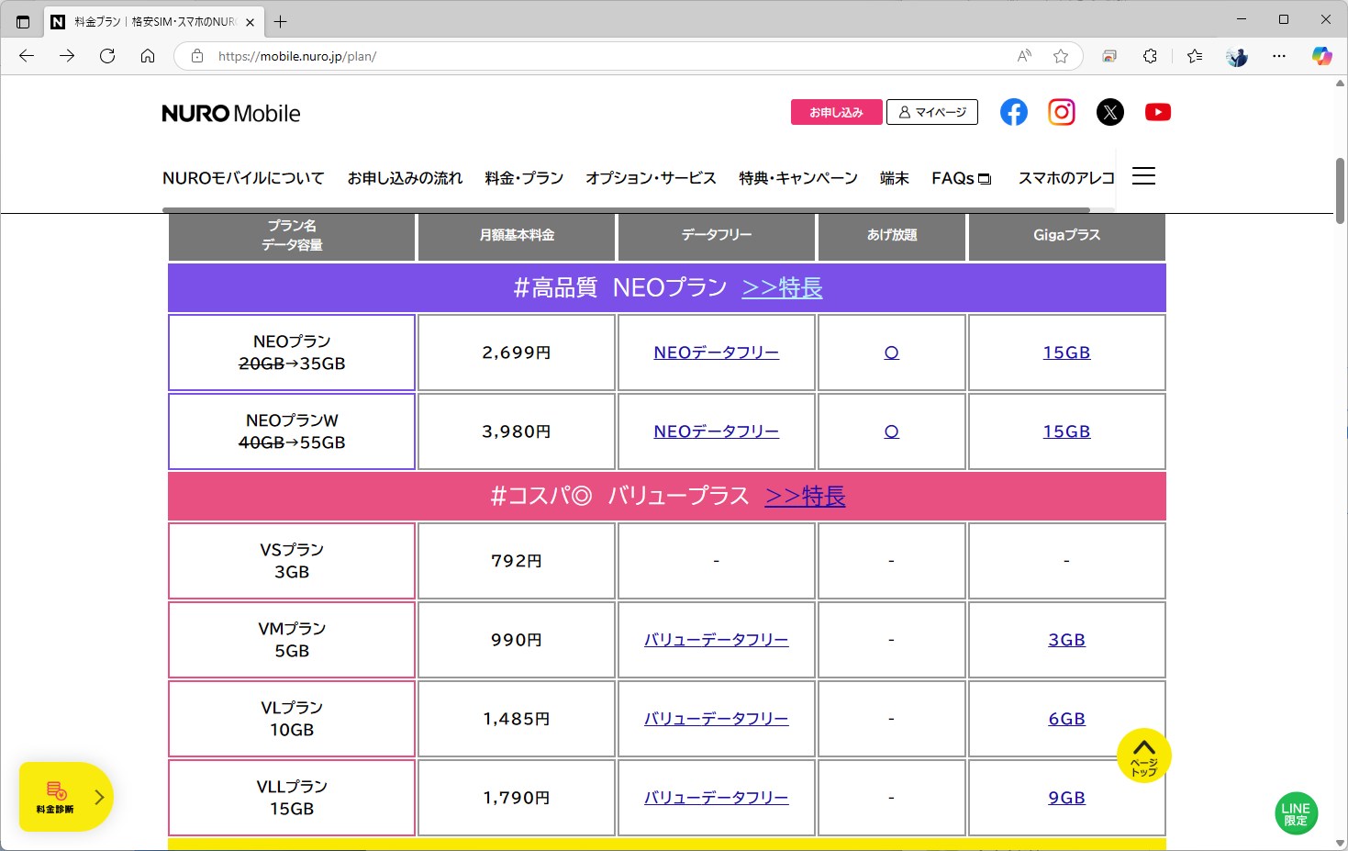This screenshot has width=1348, height=851.
Task: Open the NEOデータフリー link
Action: click(x=716, y=352)
